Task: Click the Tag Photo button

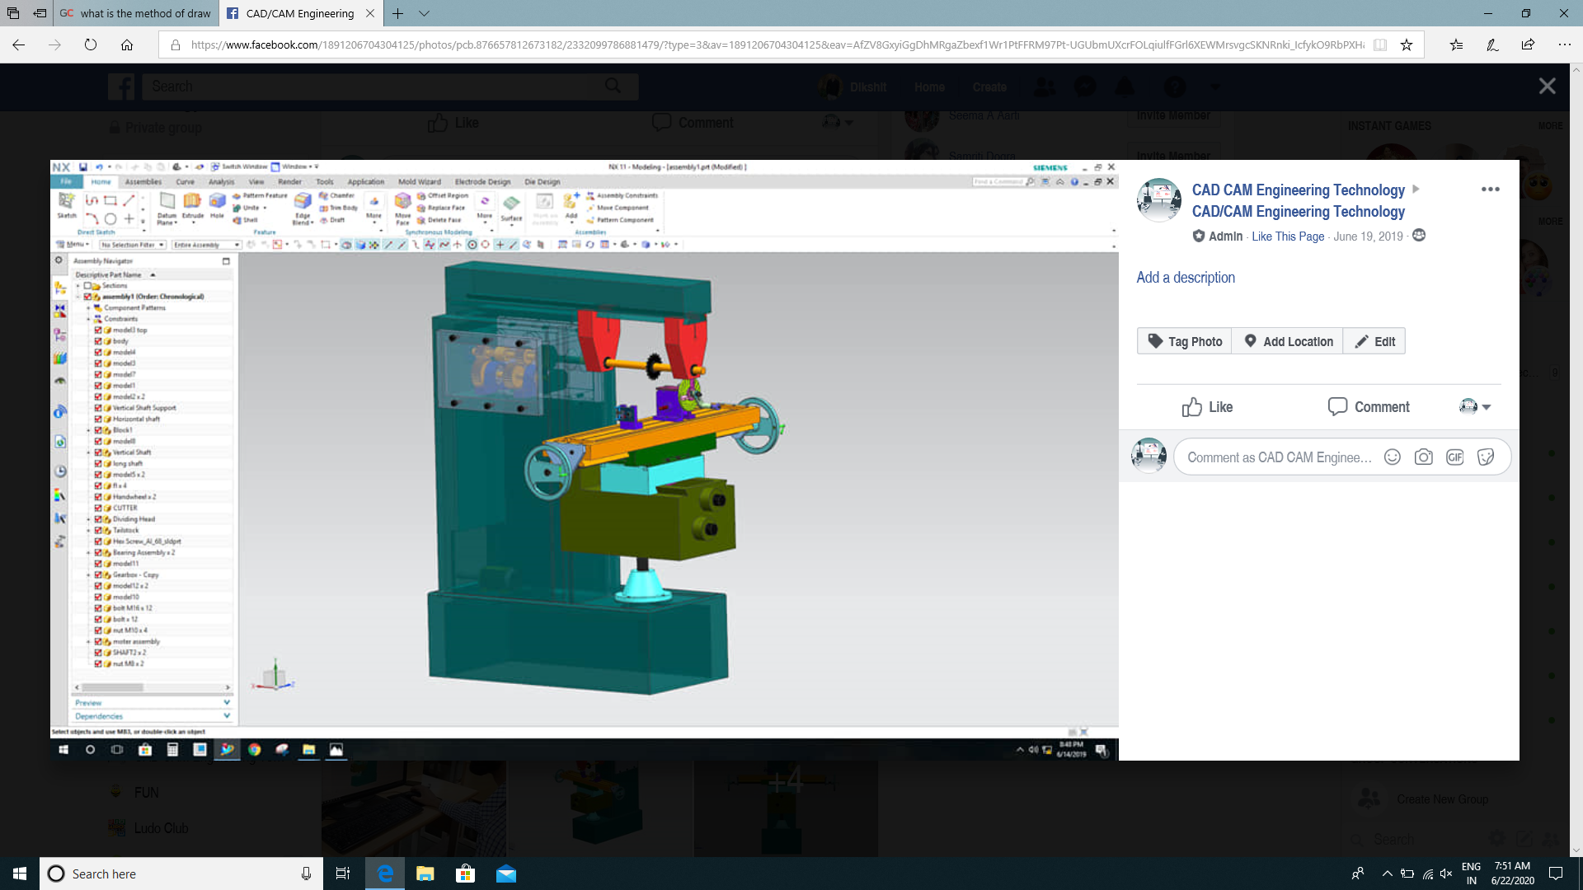Action: pyautogui.click(x=1184, y=341)
